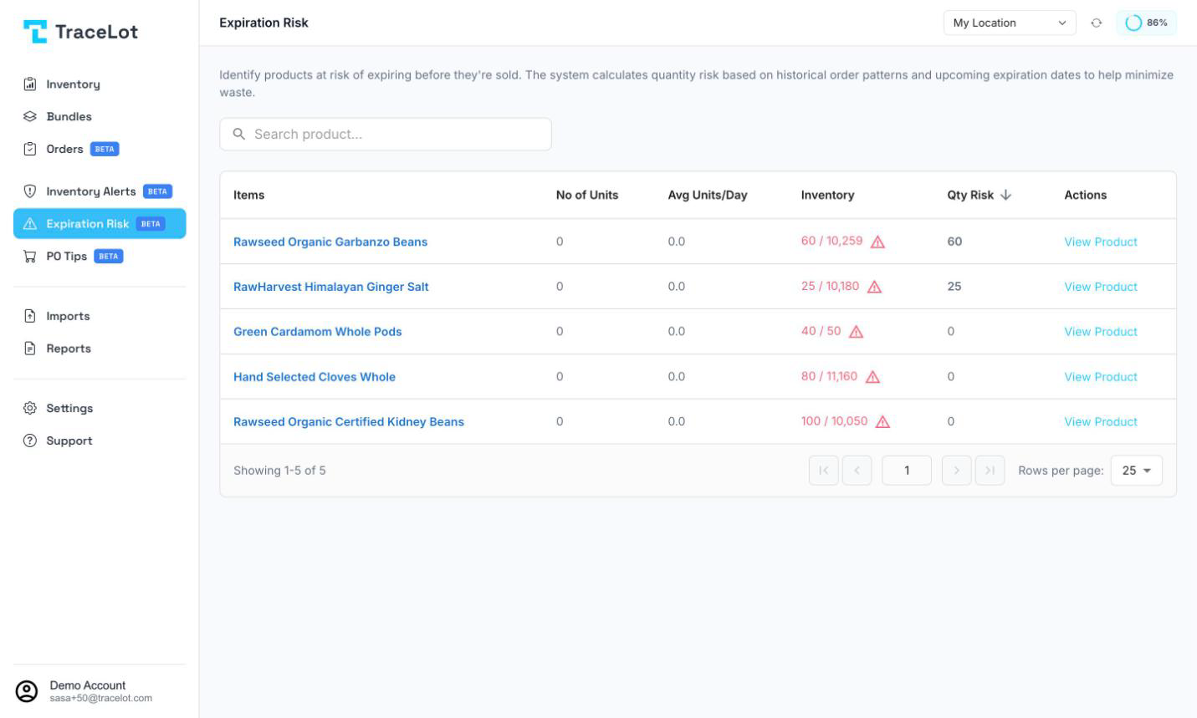Click the 86% progress indicator
Image resolution: width=1197 pixels, height=718 pixels.
click(1146, 23)
